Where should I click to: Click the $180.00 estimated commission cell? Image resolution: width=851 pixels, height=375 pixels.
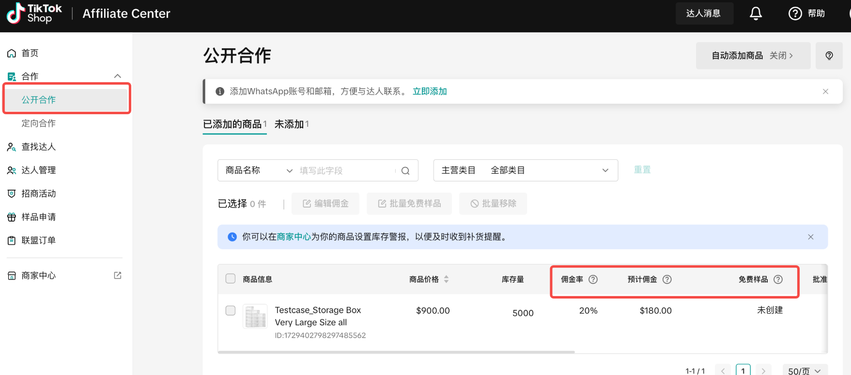(656, 311)
